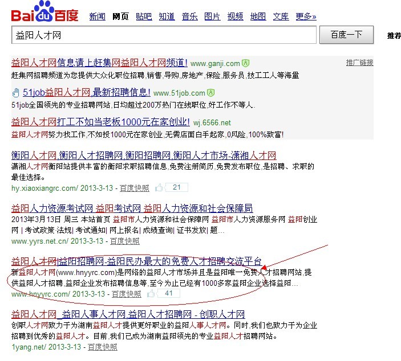Open the 推广链接 link
The width and height of the screenshot is (401, 361).
359,63
